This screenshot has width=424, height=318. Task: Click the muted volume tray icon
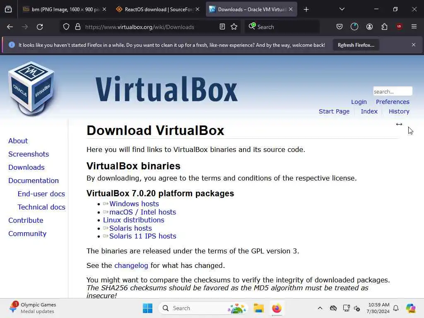tap(357, 308)
